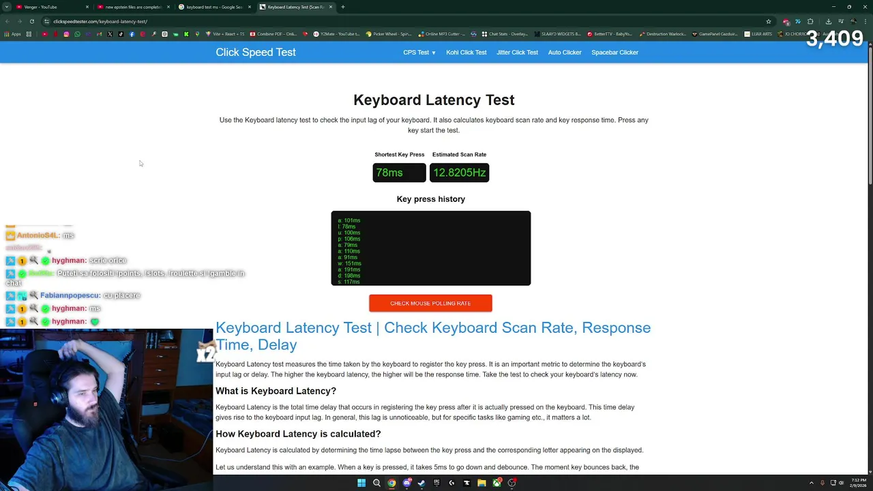Click taskbar clock showing 7:12 PM

coord(858,483)
